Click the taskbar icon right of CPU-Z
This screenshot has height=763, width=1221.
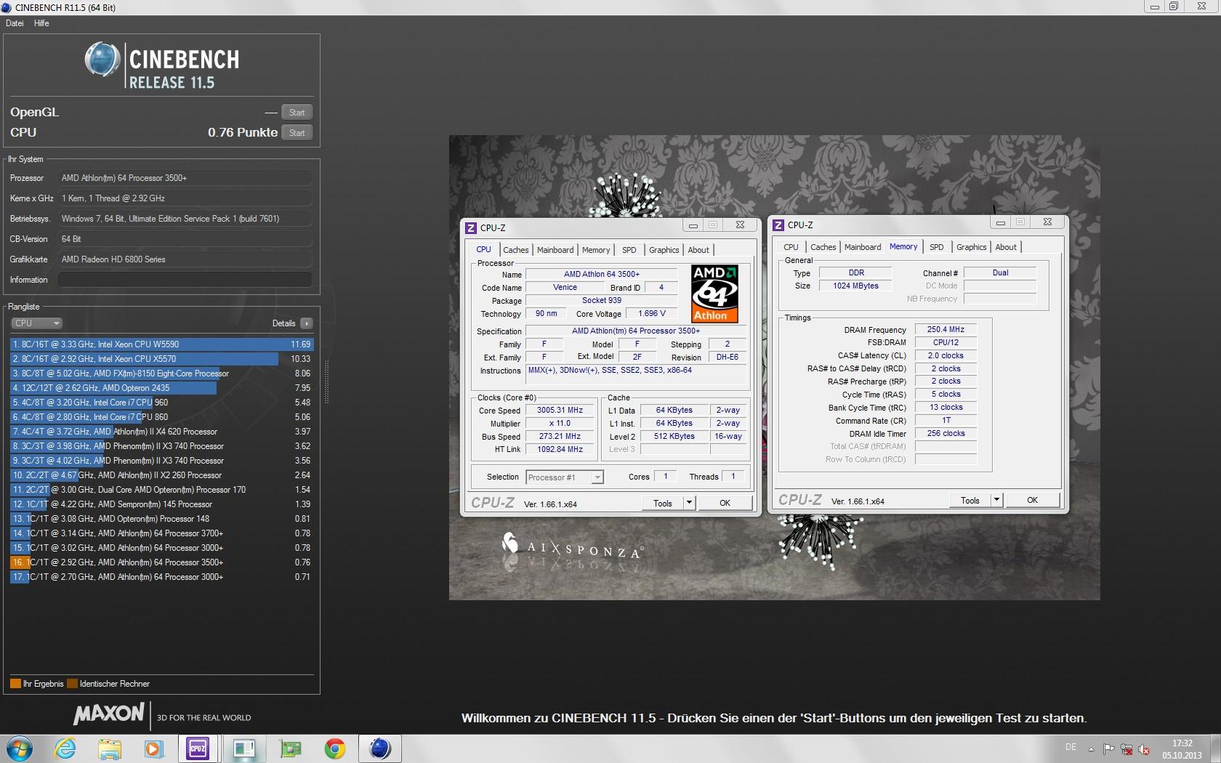point(244,748)
